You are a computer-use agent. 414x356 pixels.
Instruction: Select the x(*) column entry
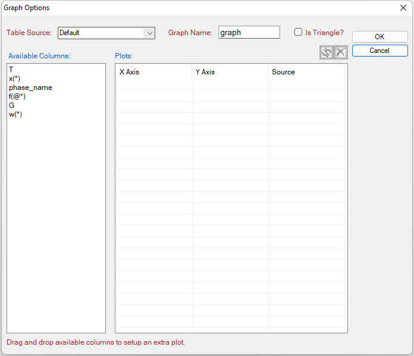click(x=15, y=79)
